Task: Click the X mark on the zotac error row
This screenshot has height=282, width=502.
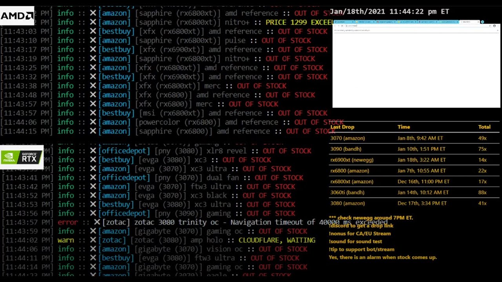Action: [97, 222]
